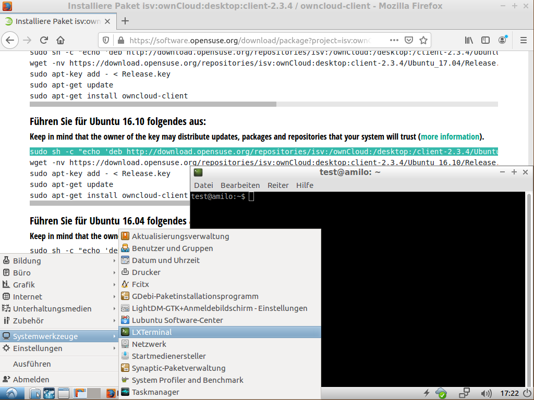This screenshot has height=400, width=534.
Task: Open file manager from taskbar
Action: click(x=34, y=394)
